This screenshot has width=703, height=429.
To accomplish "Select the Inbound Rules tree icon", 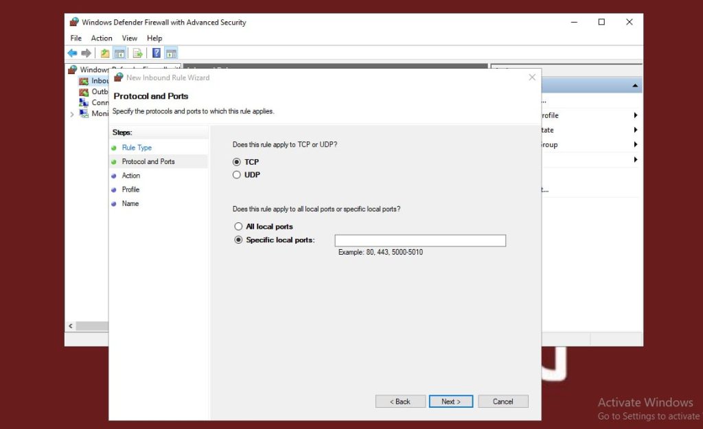I will [84, 81].
